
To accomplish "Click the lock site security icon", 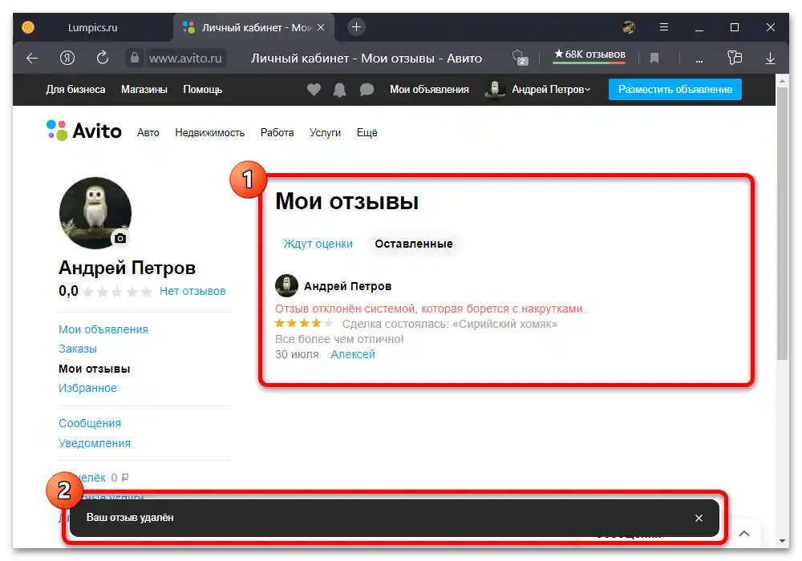I will click(x=135, y=58).
